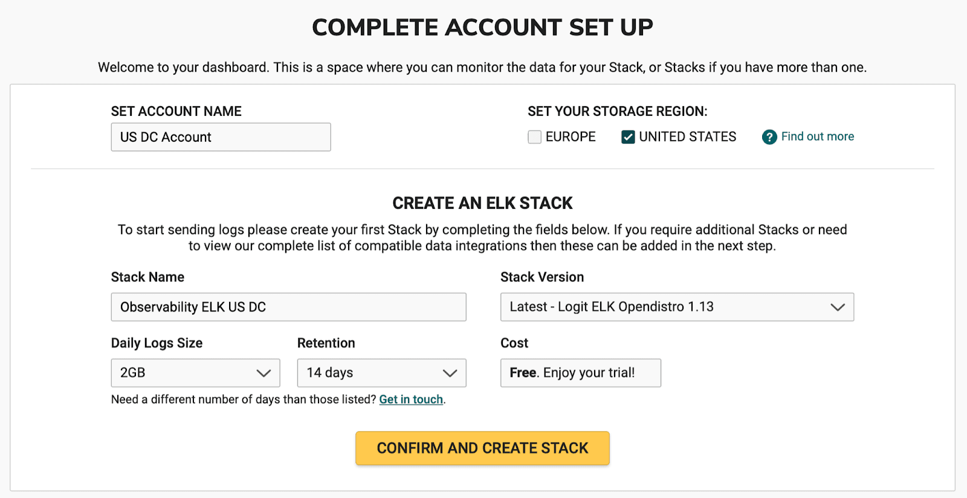Click the Observability ELK US DC text box
967x498 pixels.
(x=288, y=307)
